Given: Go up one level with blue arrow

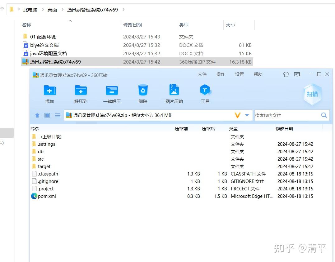Looking at the screenshot, I should (37, 115).
